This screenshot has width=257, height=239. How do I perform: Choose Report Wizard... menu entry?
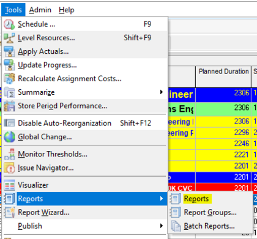pyautogui.click(x=84, y=212)
